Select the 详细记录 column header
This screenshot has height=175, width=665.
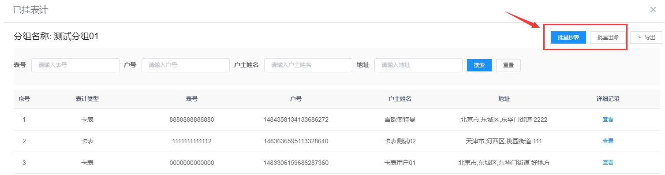(608, 99)
